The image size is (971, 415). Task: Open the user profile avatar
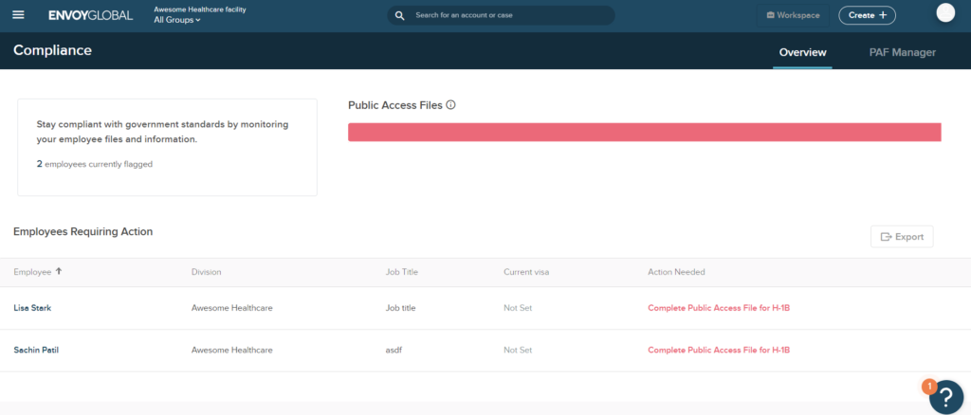point(945,13)
